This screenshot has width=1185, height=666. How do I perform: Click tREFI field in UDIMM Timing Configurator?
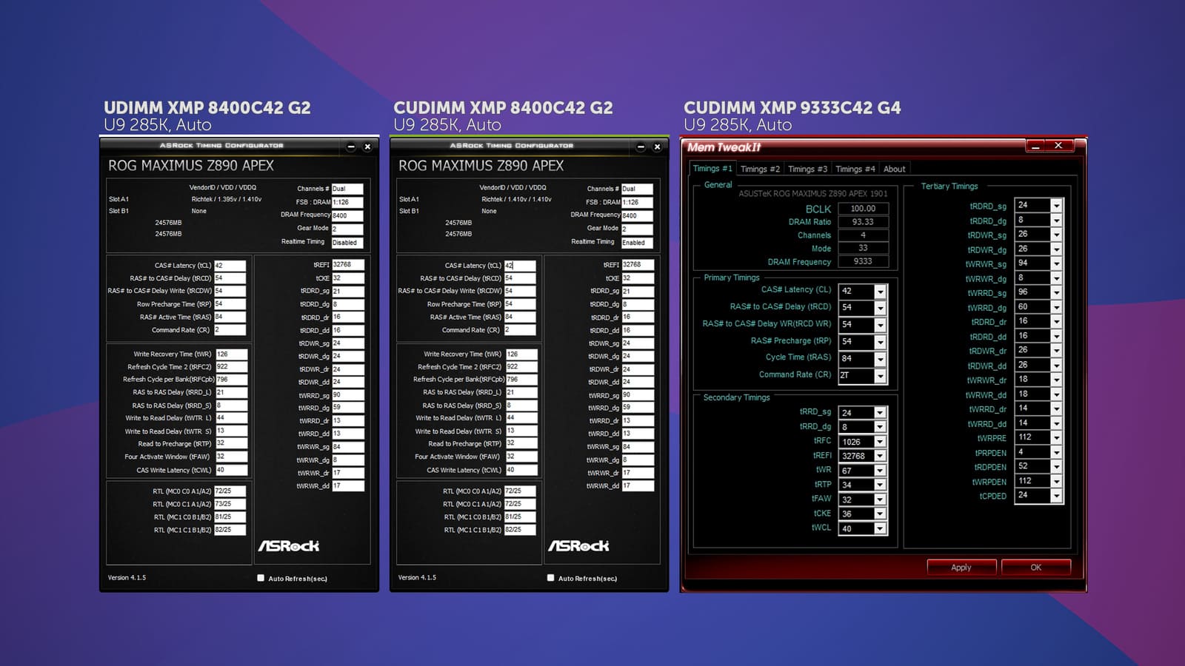coord(348,264)
